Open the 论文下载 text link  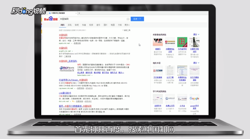[x=170, y=78]
